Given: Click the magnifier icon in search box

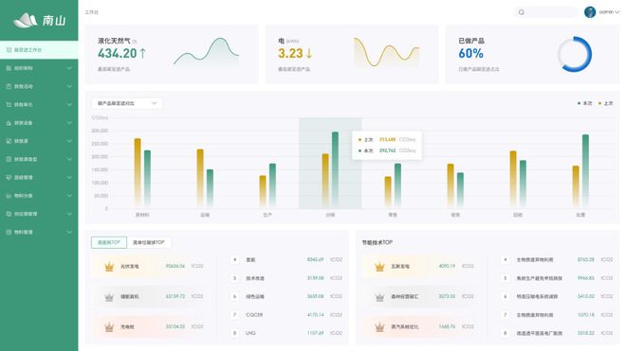Looking at the screenshot, I should click(x=521, y=12).
